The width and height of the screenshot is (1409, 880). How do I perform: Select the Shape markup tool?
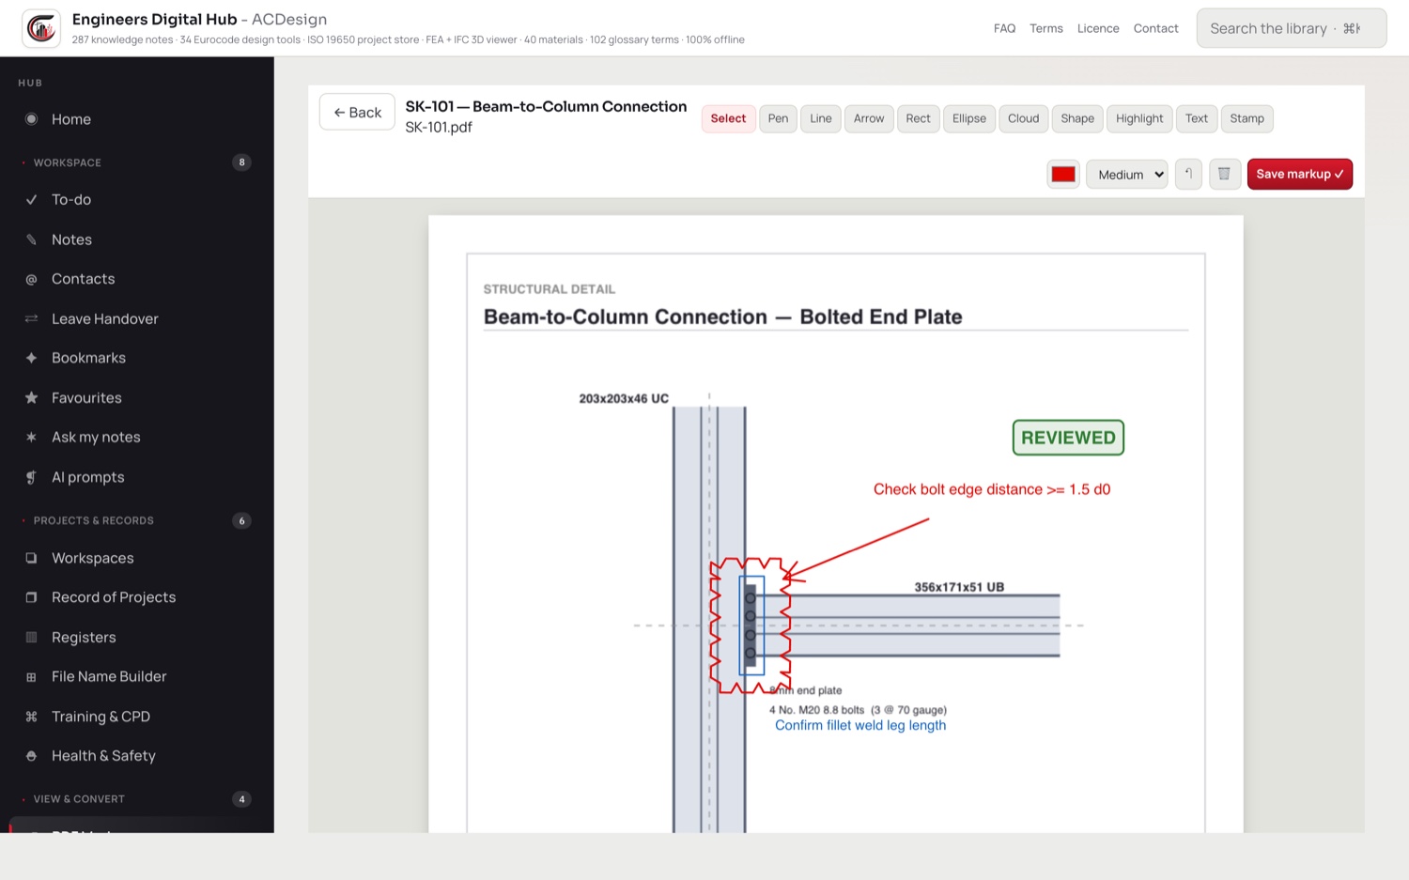click(1077, 118)
